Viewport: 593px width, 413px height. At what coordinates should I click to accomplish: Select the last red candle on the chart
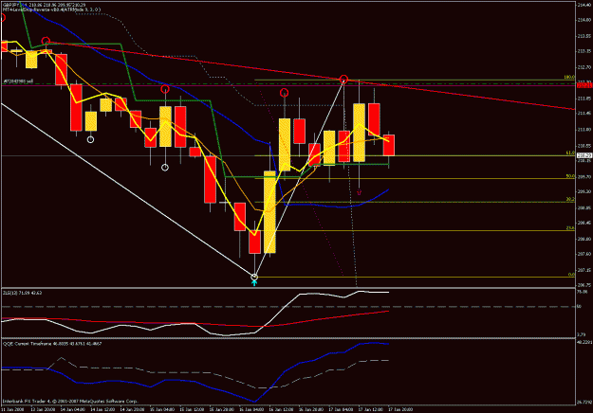click(x=389, y=145)
